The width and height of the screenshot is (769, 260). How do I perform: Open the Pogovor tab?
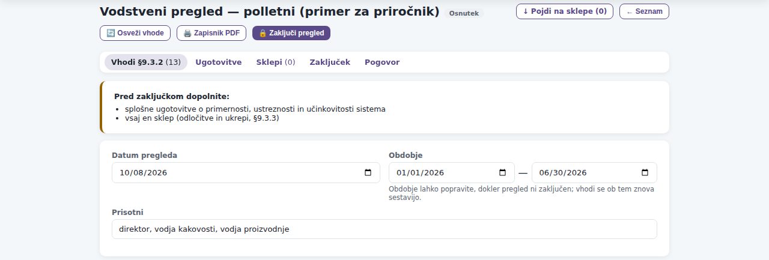pos(382,62)
